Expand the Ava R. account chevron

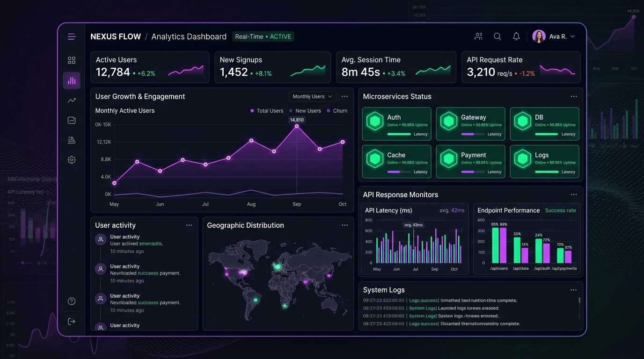pos(572,36)
